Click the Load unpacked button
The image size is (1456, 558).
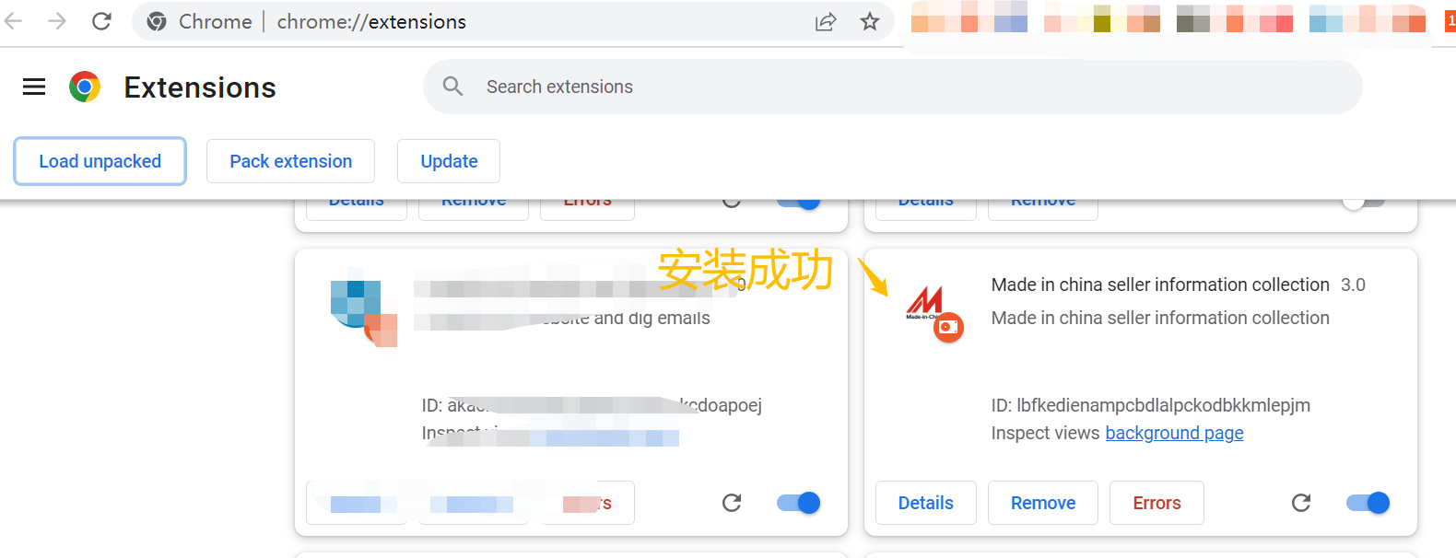pyautogui.click(x=100, y=161)
